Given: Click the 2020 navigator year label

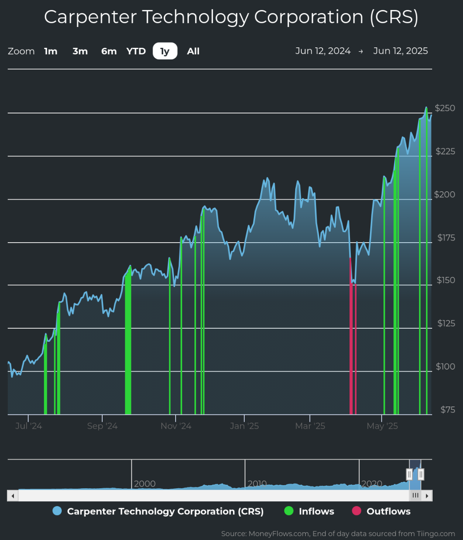Looking at the screenshot, I should pyautogui.click(x=372, y=483).
